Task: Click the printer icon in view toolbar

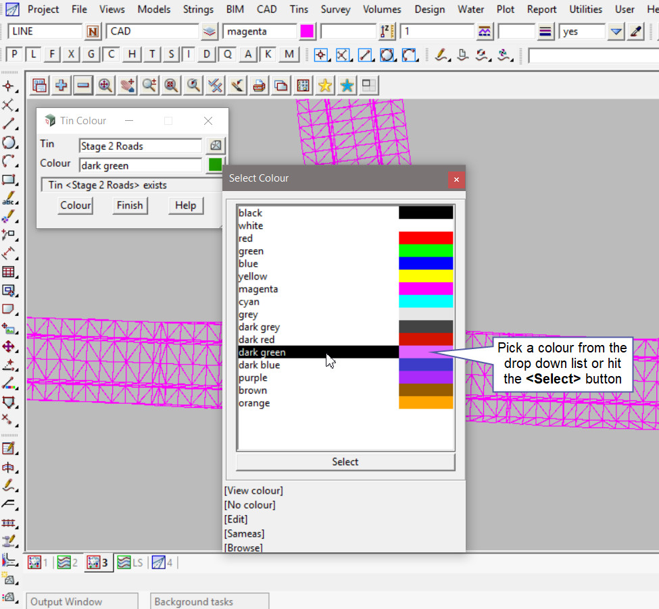Action: [259, 85]
